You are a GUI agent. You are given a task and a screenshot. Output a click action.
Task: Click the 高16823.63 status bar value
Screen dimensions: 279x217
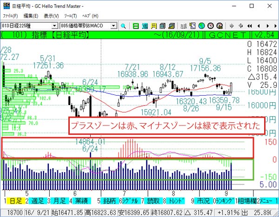click(100, 212)
